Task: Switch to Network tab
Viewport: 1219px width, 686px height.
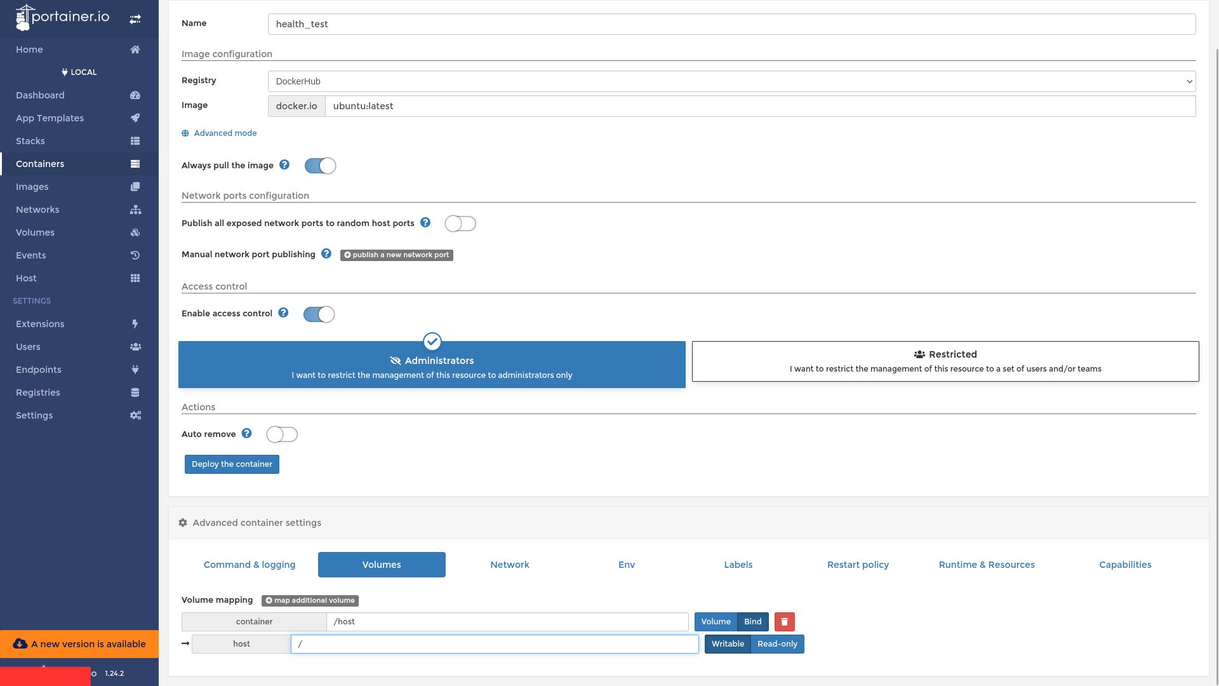Action: point(509,565)
